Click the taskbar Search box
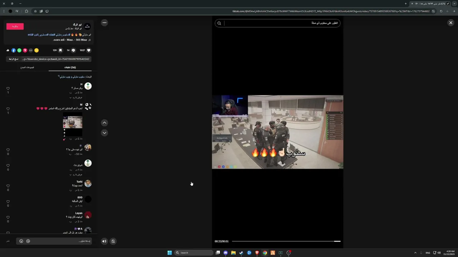Screen dimensions: 458x257 coord(194,253)
